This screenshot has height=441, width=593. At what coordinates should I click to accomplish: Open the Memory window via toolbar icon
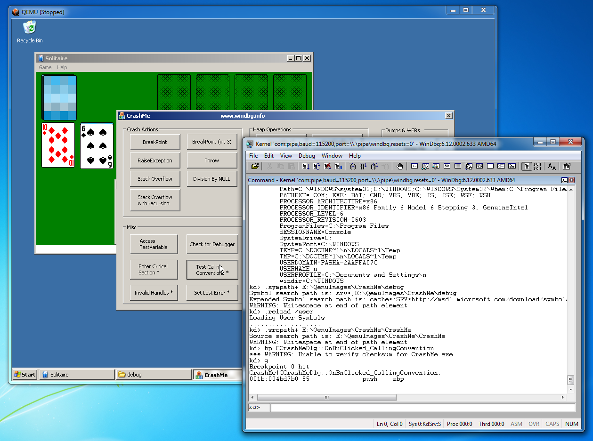[x=458, y=166]
